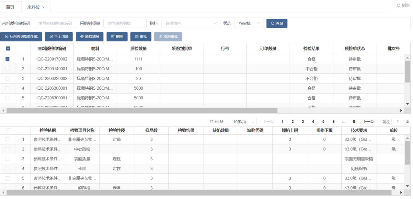Toggle the select-all header checkbox in upper table
This screenshot has height=199, width=413.
[x=8, y=49]
